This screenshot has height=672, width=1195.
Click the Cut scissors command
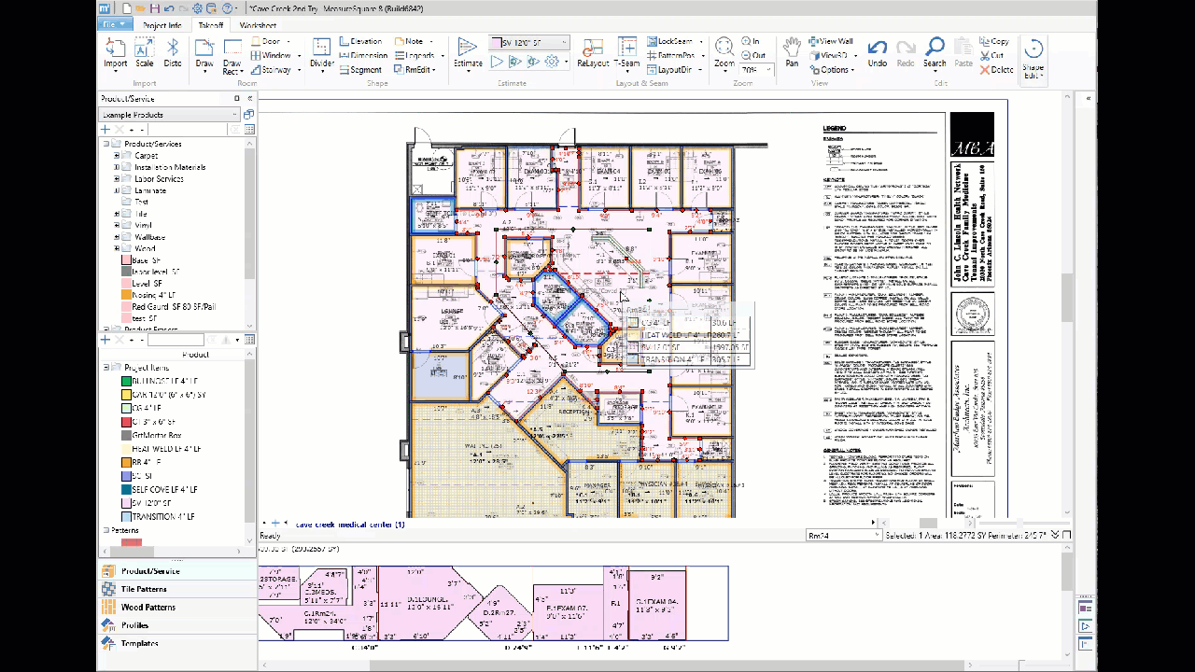coord(992,56)
